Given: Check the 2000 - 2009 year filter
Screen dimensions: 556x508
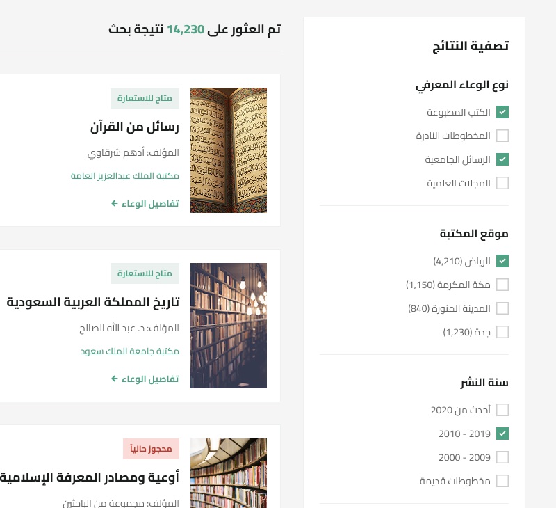Looking at the screenshot, I should pyautogui.click(x=502, y=457).
